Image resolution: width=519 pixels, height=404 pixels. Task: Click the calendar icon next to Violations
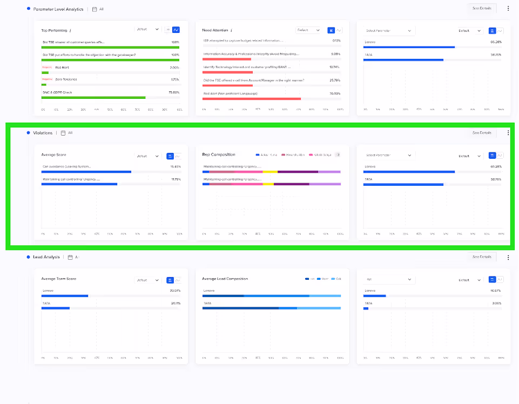(63, 133)
